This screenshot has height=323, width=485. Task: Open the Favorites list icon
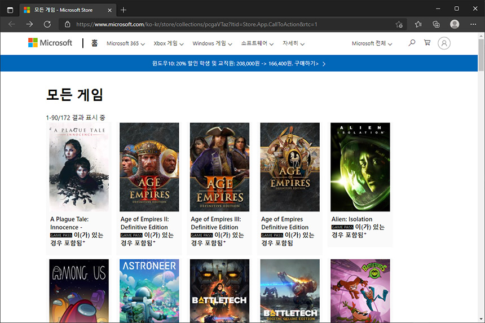pos(418,24)
